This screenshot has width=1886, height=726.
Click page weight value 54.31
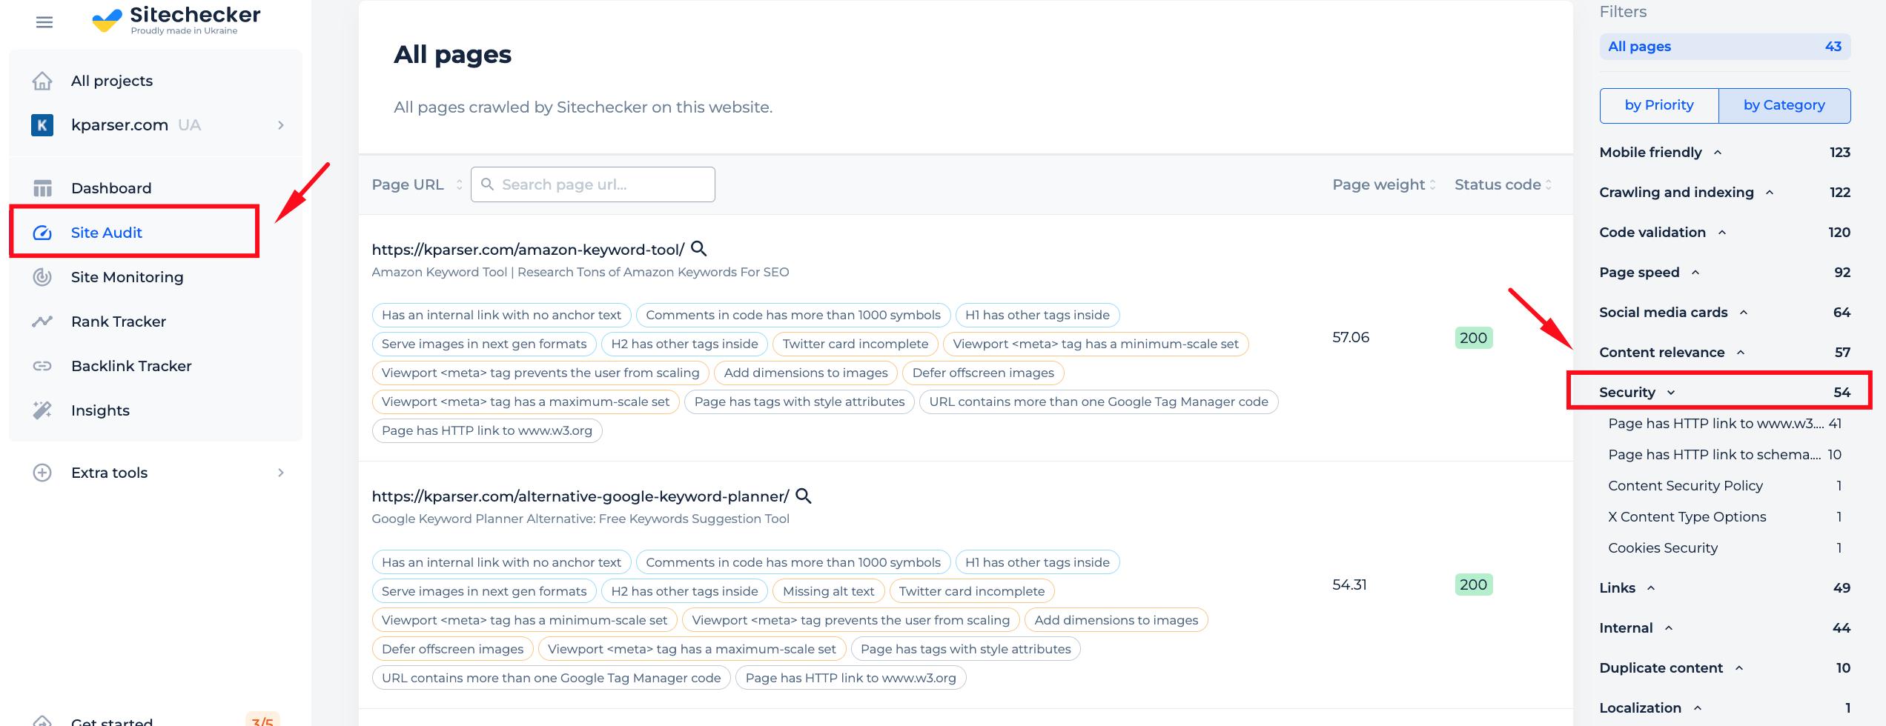(1349, 585)
